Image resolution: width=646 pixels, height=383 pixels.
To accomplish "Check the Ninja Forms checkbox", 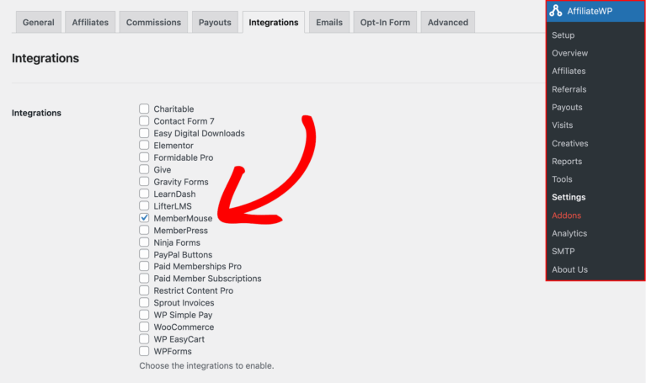I will tap(144, 242).
